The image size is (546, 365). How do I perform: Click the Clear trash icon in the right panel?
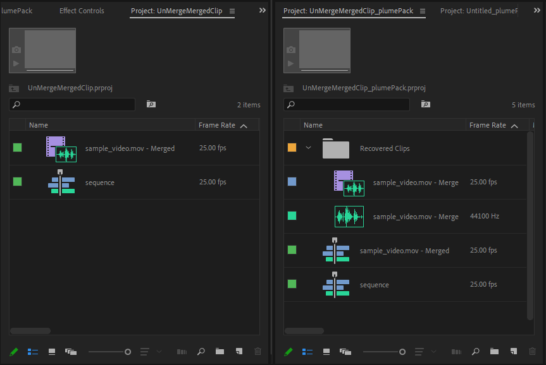[x=532, y=352]
